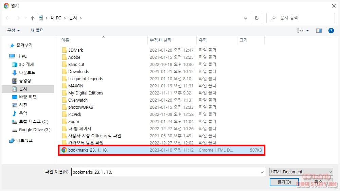Create a folder with 새 폴더

(37, 30)
